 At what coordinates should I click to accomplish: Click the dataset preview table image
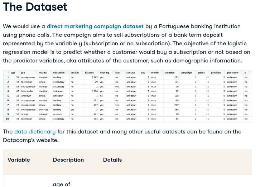click(x=127, y=96)
